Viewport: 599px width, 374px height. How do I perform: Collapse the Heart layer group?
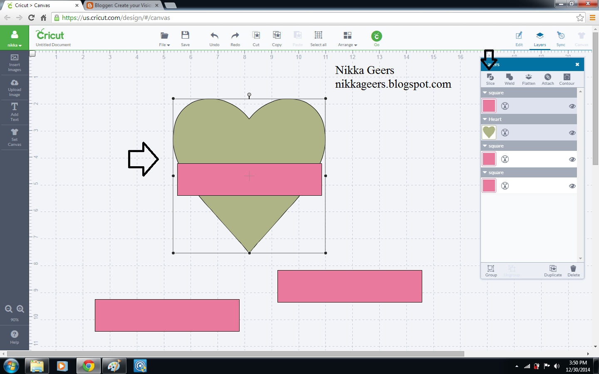tap(485, 119)
